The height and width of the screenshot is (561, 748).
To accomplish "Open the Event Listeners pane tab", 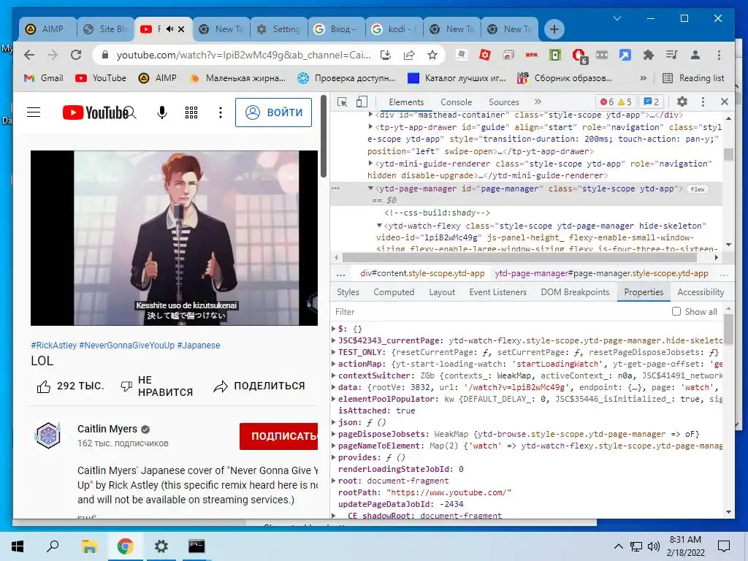I will (x=497, y=292).
